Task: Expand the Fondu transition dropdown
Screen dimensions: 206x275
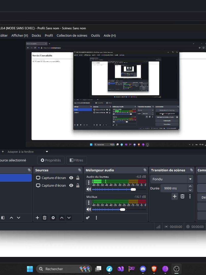Action: pos(190,179)
